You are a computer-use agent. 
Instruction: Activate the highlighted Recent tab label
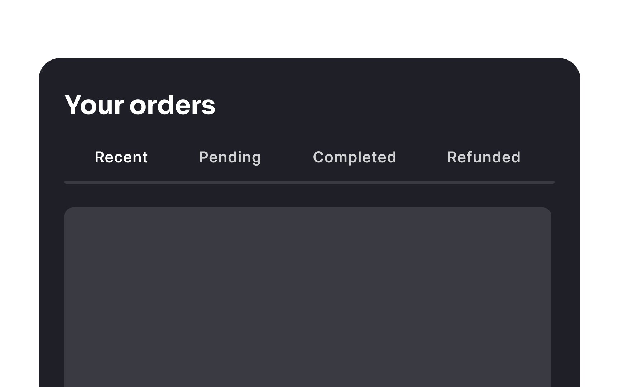pyautogui.click(x=121, y=157)
